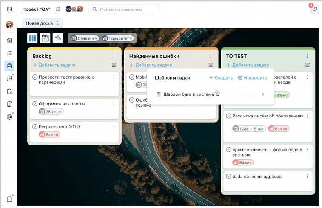Open list icon in left sidebar

[9, 53]
